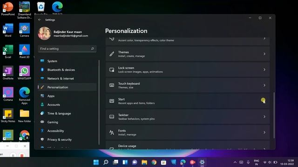Click the sidebar navigation scrollbar

coord(99,102)
